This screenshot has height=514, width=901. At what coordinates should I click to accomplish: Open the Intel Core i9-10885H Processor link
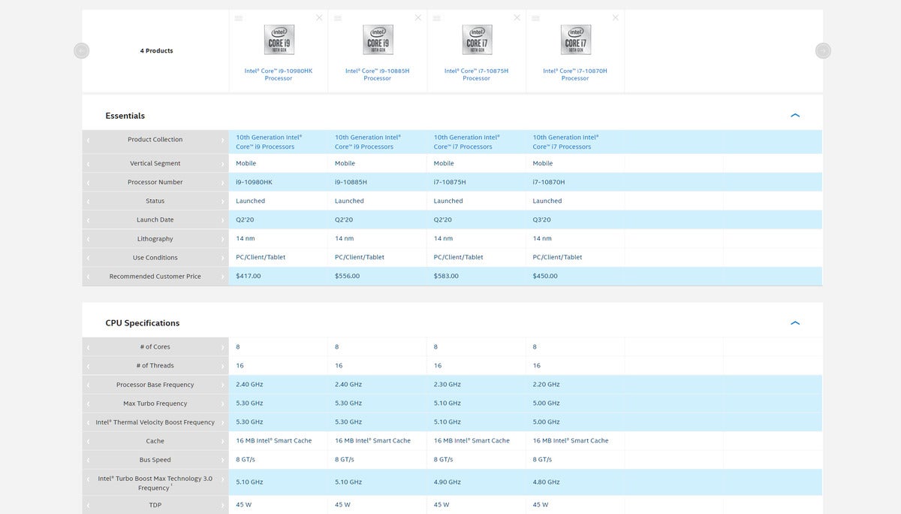(x=378, y=74)
